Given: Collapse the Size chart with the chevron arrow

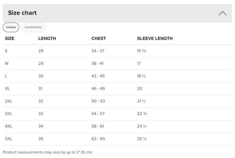Looking at the screenshot, I should tap(222, 13).
